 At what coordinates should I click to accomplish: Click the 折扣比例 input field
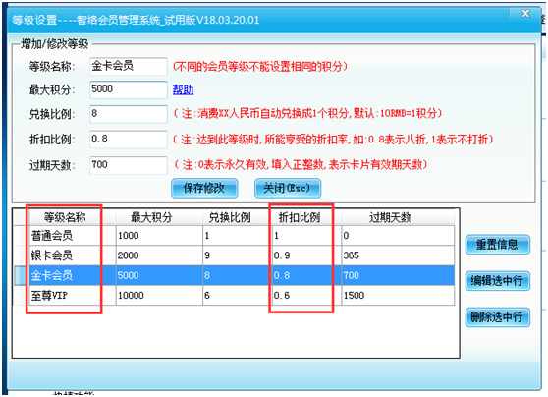tap(129, 139)
